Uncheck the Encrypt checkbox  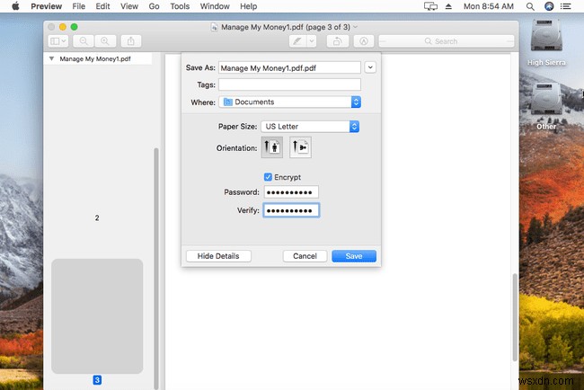click(x=268, y=177)
